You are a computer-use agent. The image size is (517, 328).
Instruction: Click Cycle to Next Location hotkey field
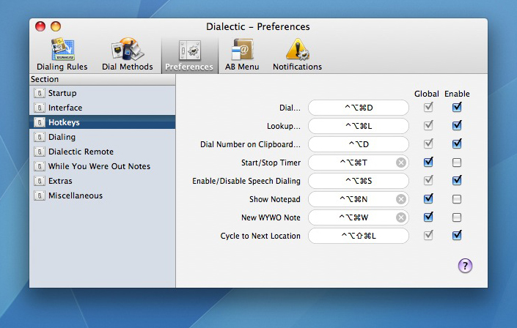coord(359,236)
